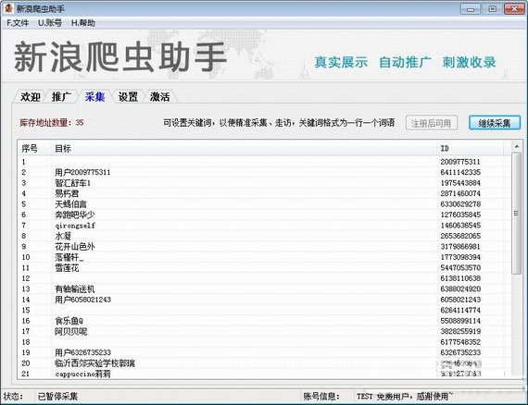This screenshot has height=405, width=528.
Task: Click the 账号信息 status label
Action: [321, 397]
